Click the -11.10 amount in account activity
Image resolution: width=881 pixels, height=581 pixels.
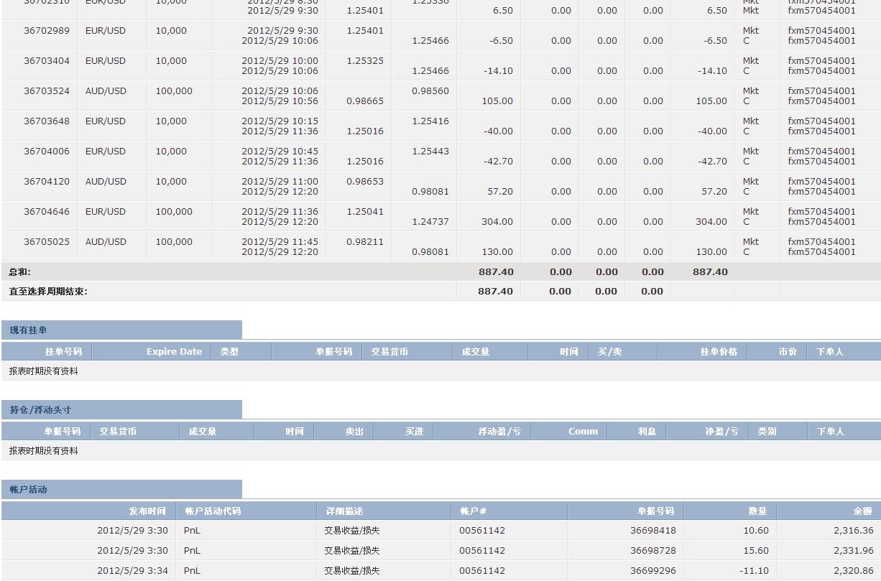[755, 571]
